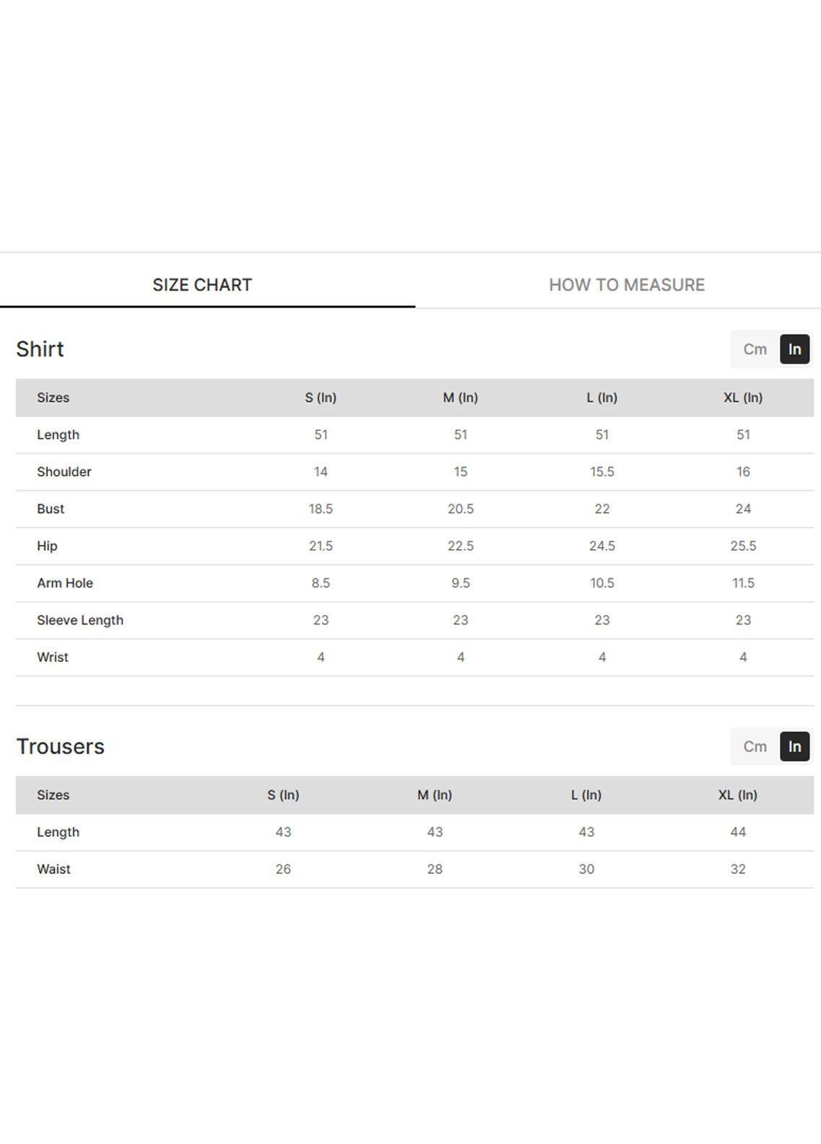Toggle Shirt measurements to Cm
This screenshot has height=1144, width=821.
pos(755,349)
